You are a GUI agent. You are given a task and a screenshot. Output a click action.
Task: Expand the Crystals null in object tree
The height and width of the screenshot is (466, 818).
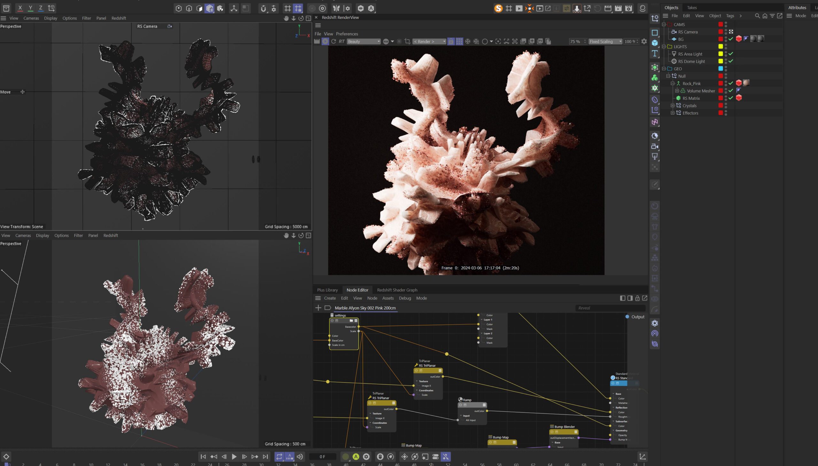pos(672,105)
